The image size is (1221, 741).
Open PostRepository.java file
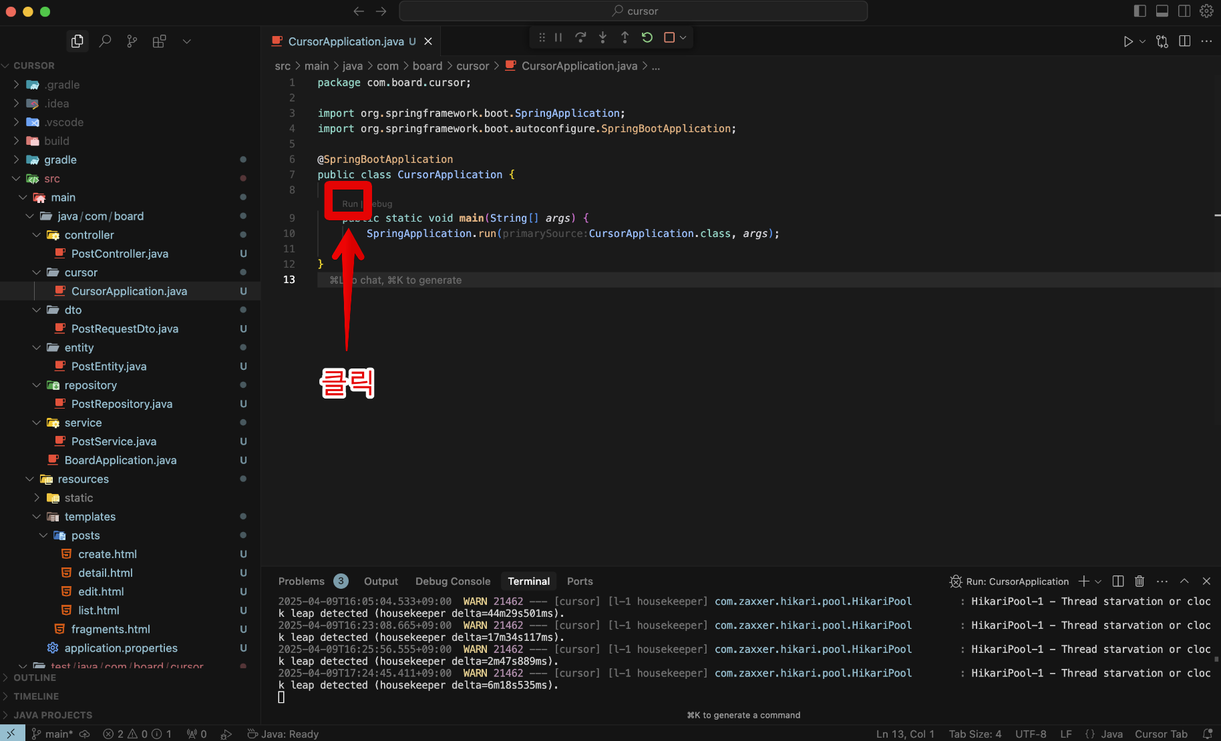tap(122, 404)
